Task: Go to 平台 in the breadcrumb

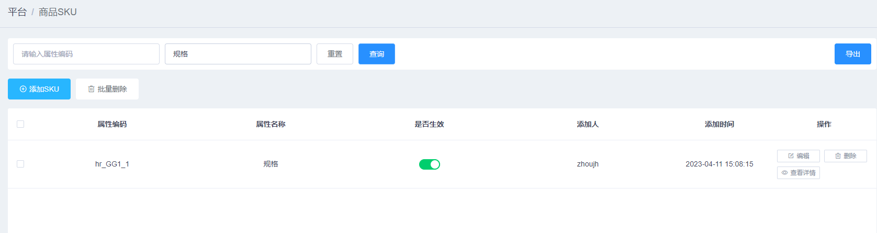Action: [x=17, y=12]
